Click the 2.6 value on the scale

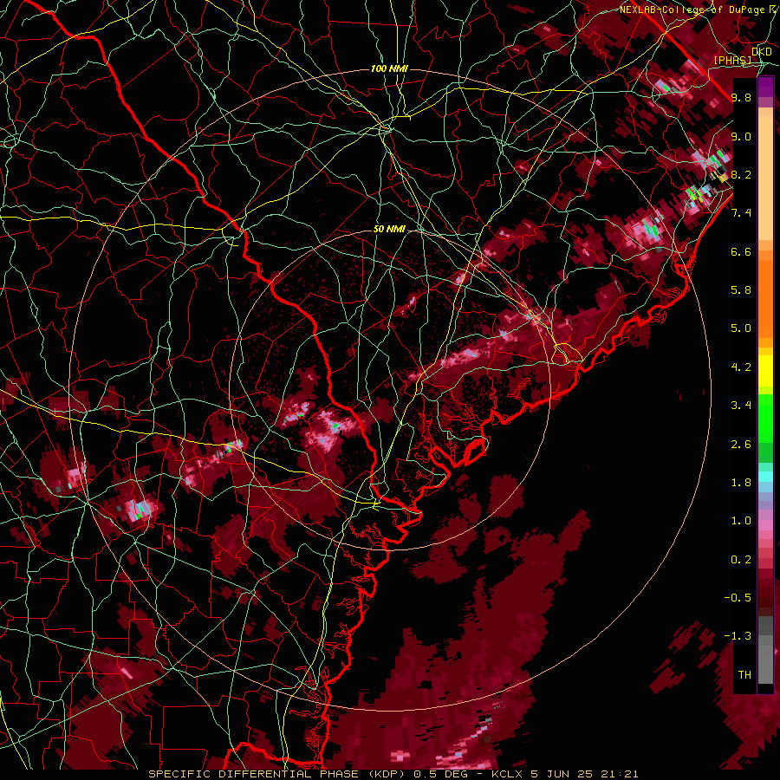tap(741, 445)
